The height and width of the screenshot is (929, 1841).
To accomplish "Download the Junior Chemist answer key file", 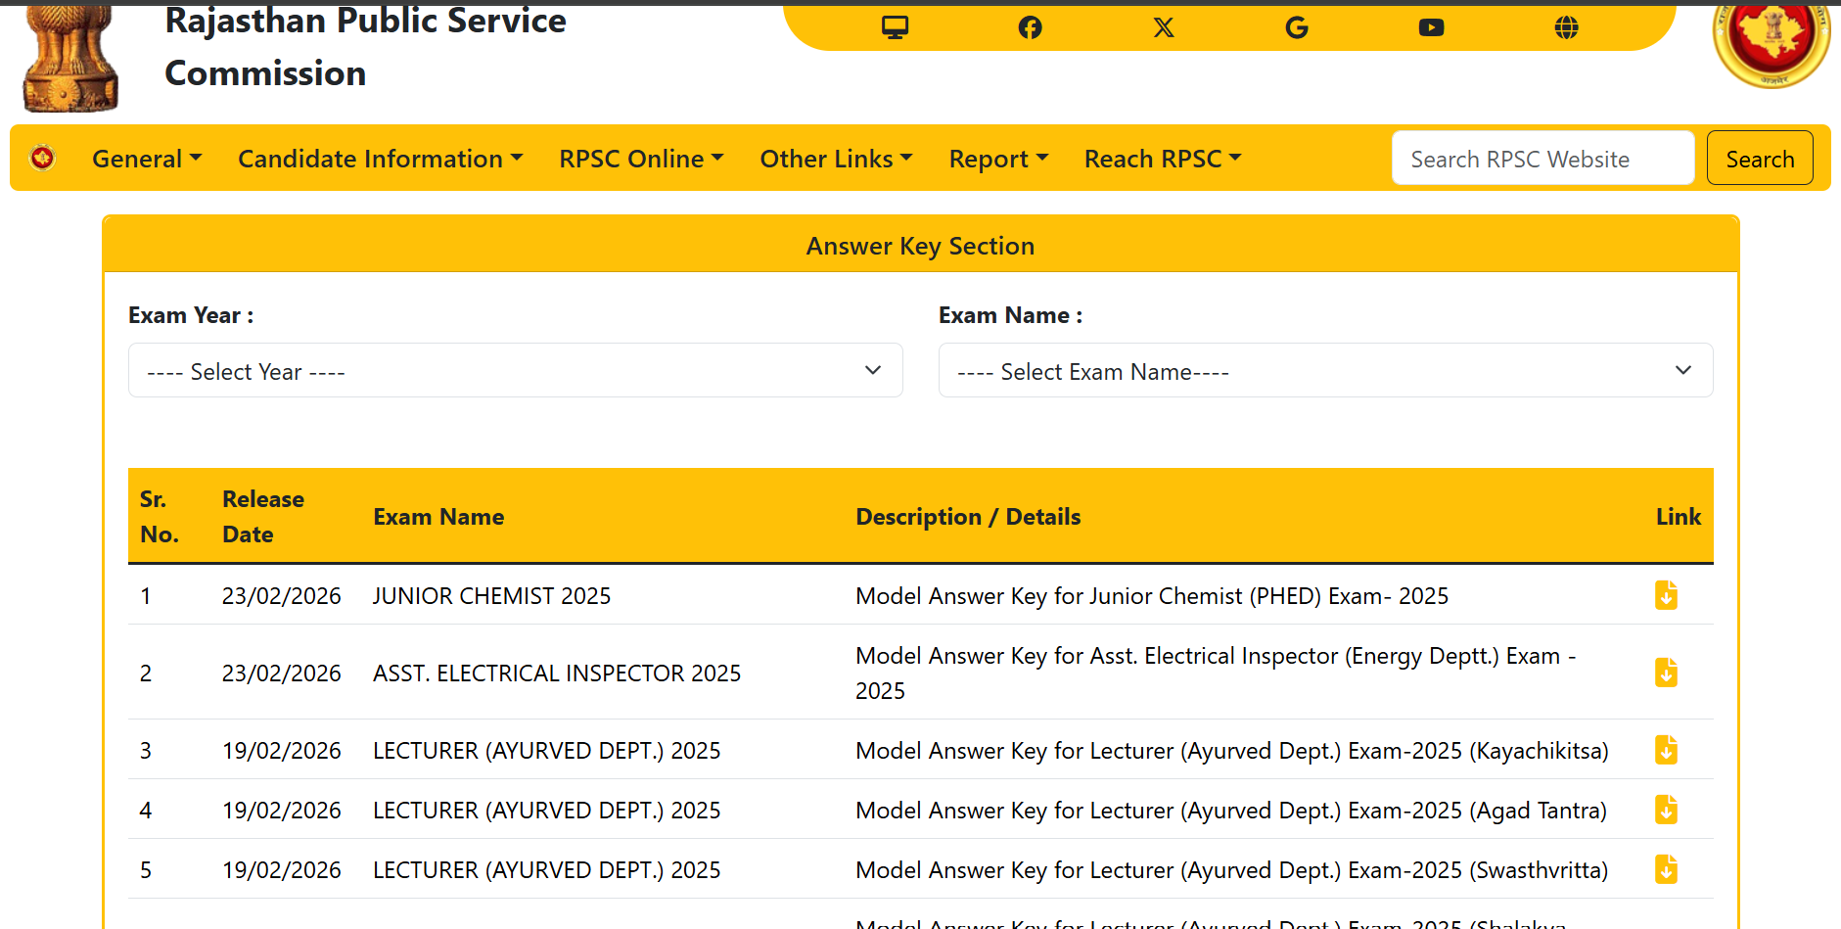I will pyautogui.click(x=1666, y=594).
